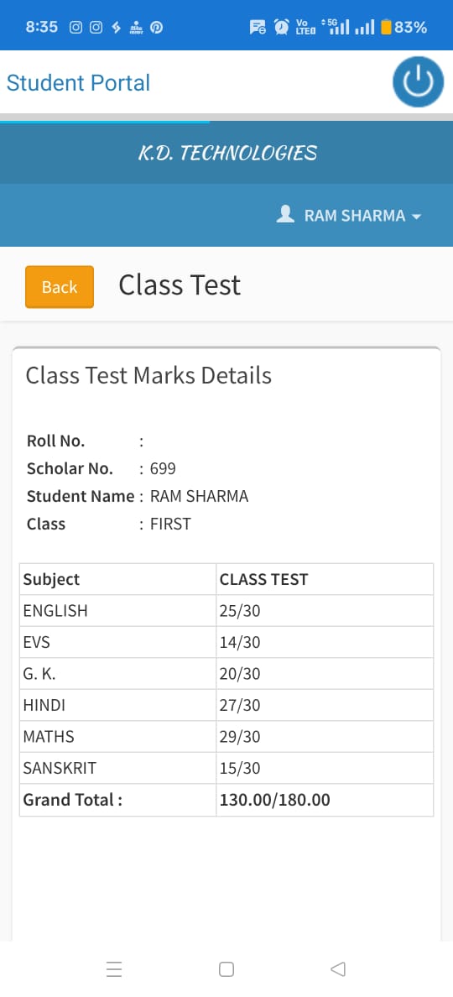Screen dimensions: 453x997
Task: Click the user profile silhouette icon
Action: point(285,214)
